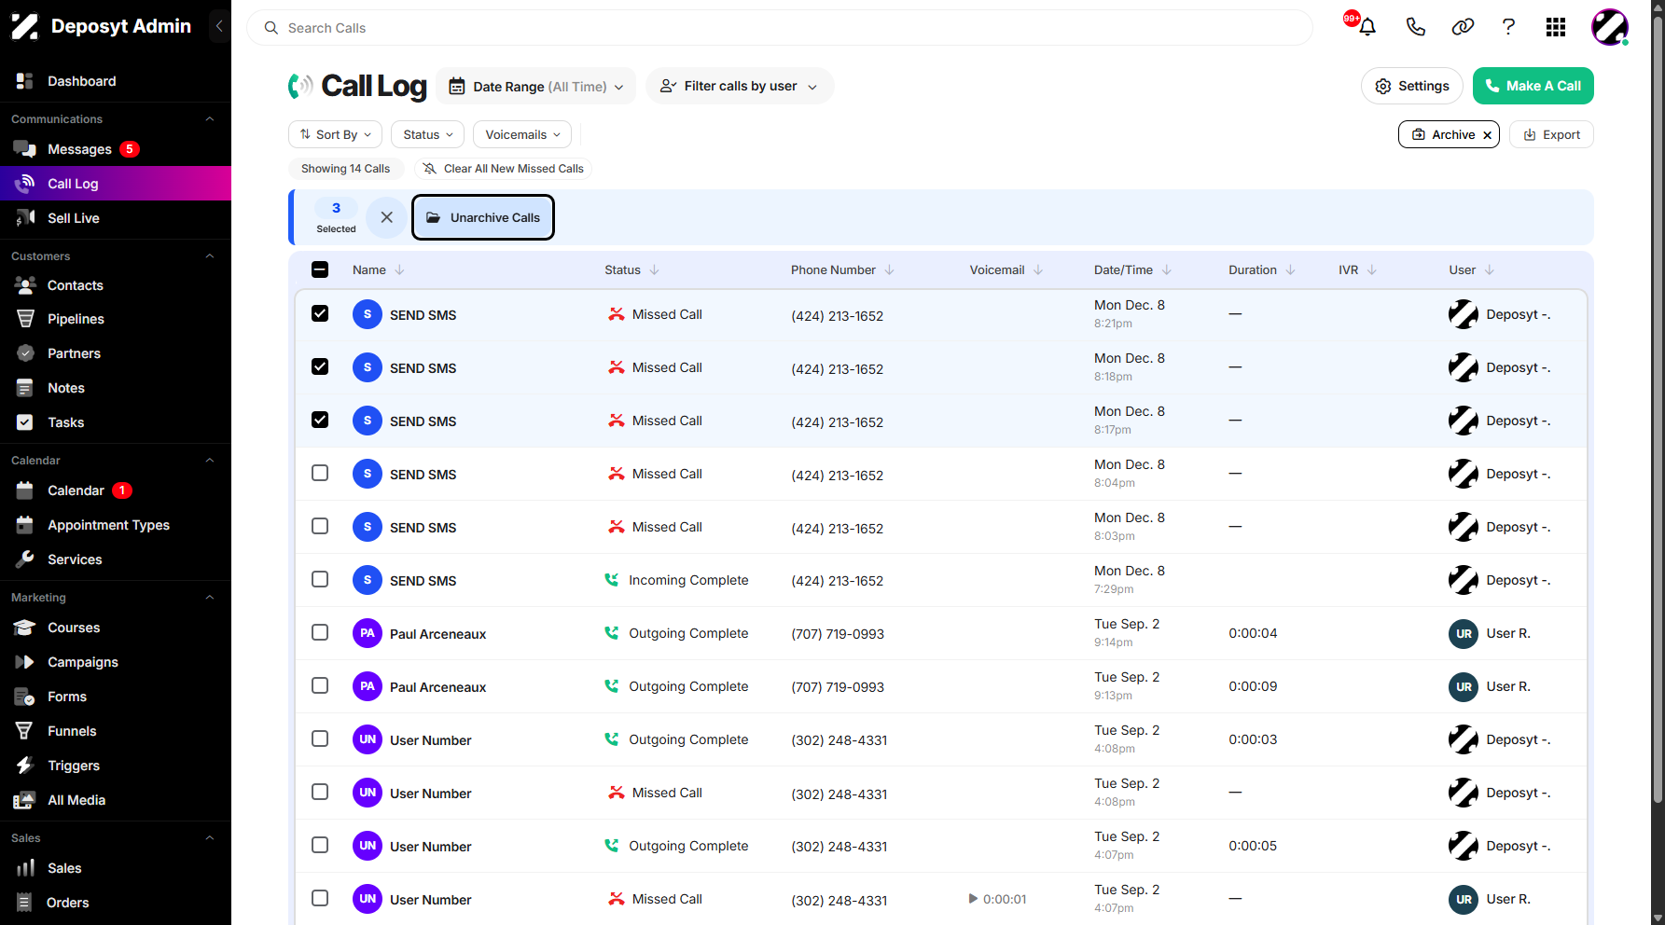Sort by Name column arrow
Image resolution: width=1665 pixels, height=925 pixels.
[399, 269]
